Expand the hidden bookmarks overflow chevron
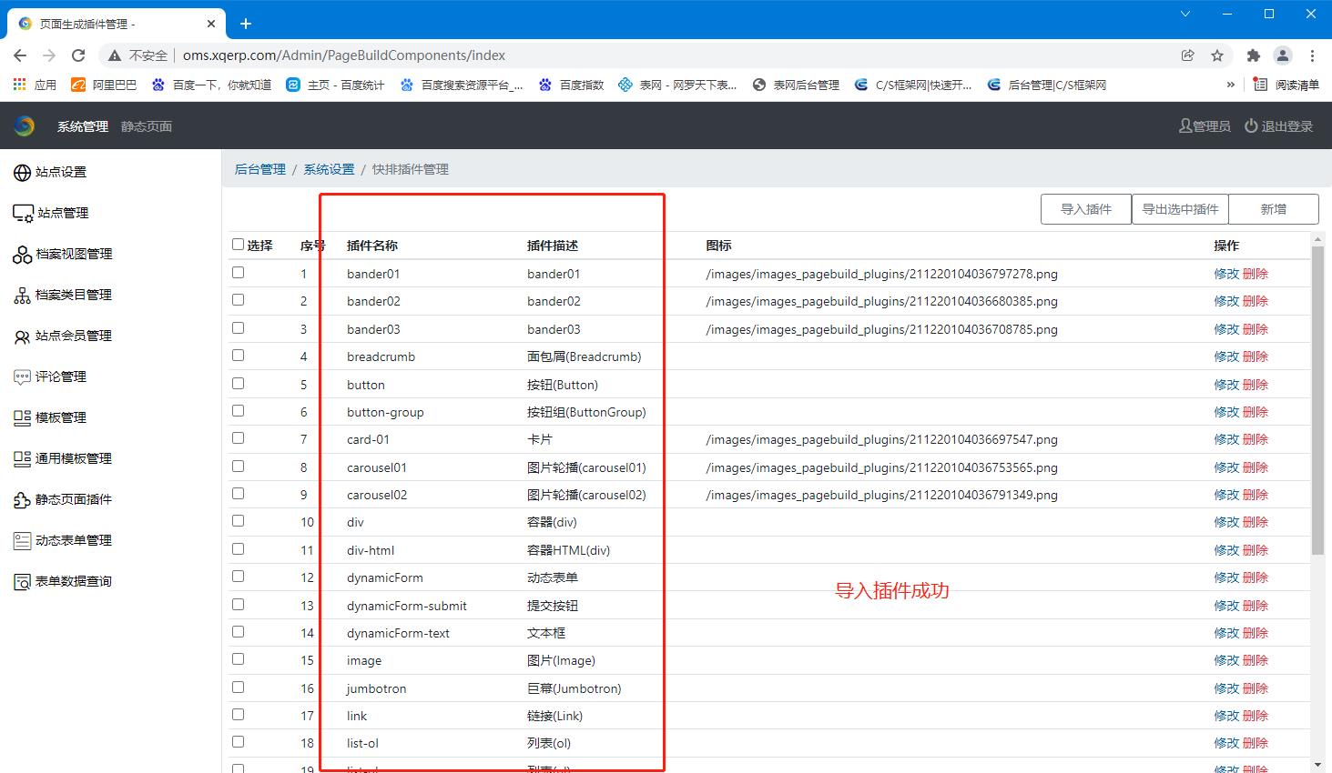1332x773 pixels. pyautogui.click(x=1231, y=84)
